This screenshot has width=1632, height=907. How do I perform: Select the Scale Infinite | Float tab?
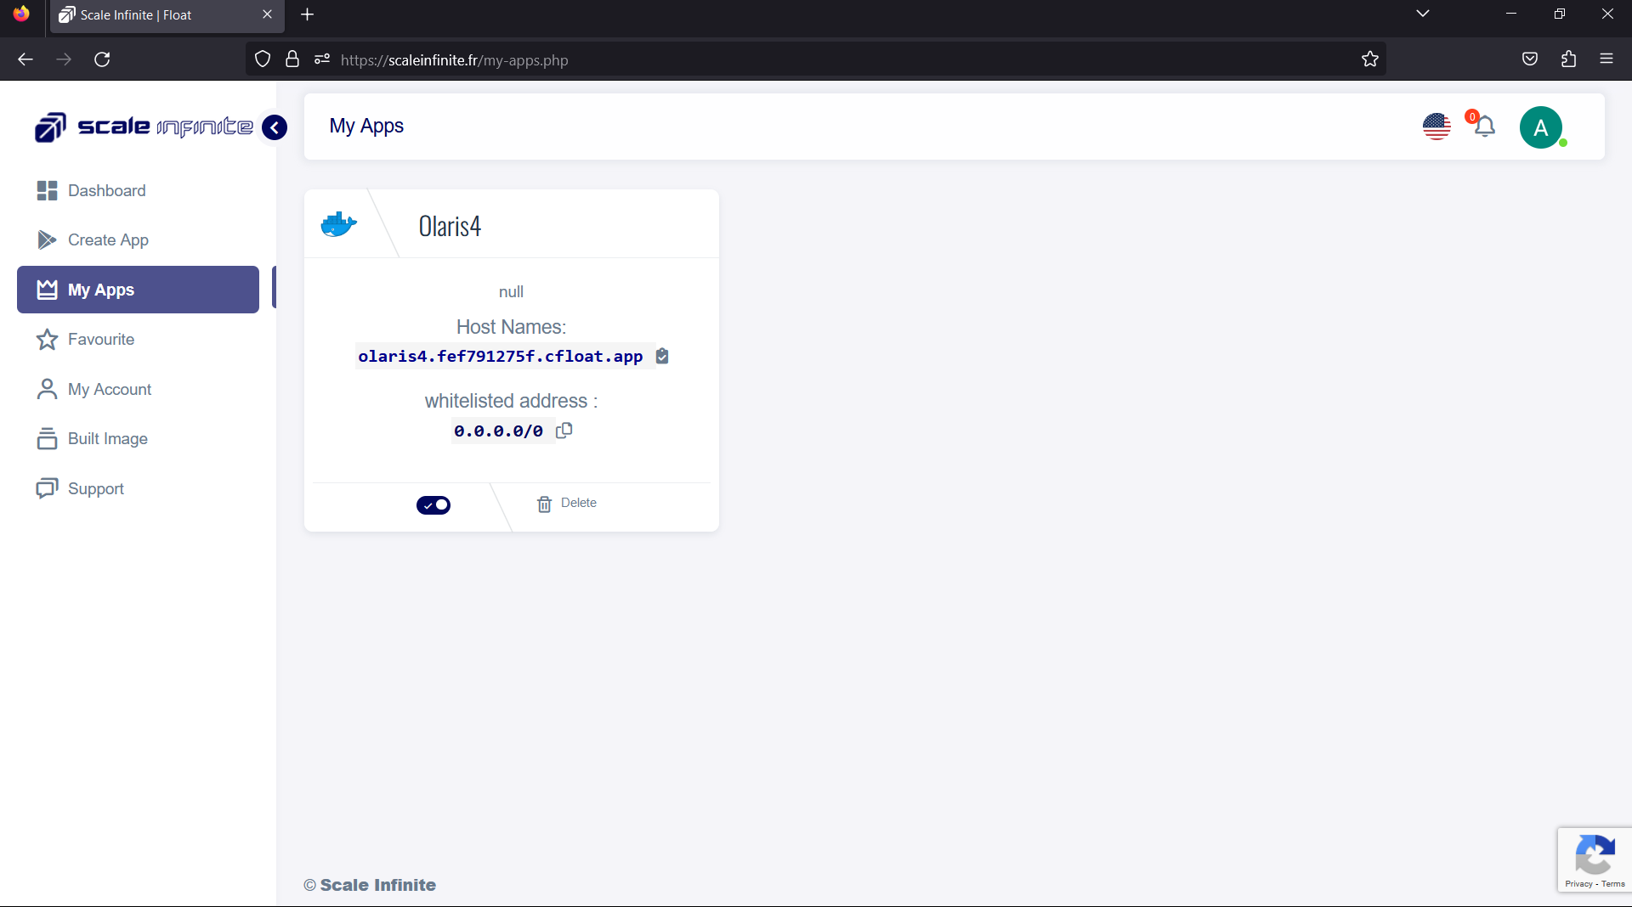(167, 15)
